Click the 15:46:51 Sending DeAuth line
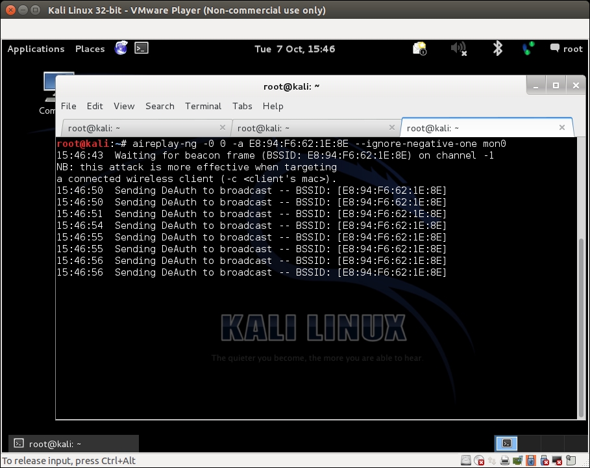The height and width of the screenshot is (468, 590). (251, 214)
